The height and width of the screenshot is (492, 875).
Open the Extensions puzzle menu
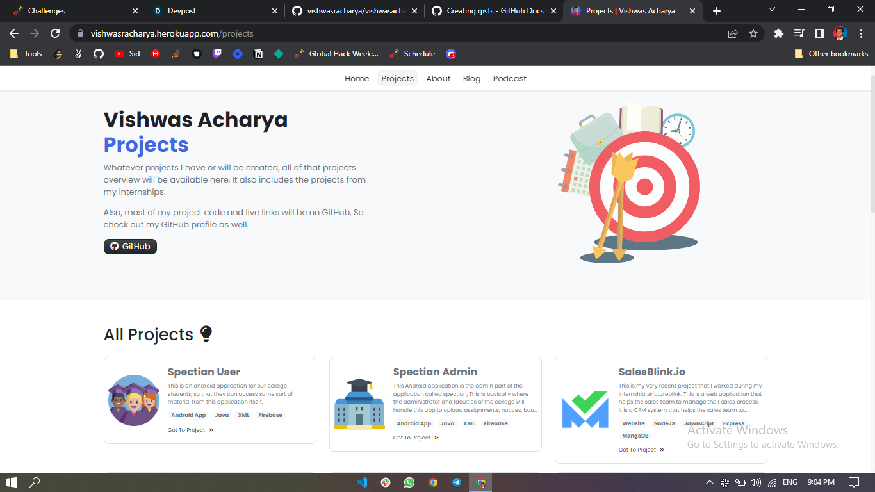click(779, 33)
